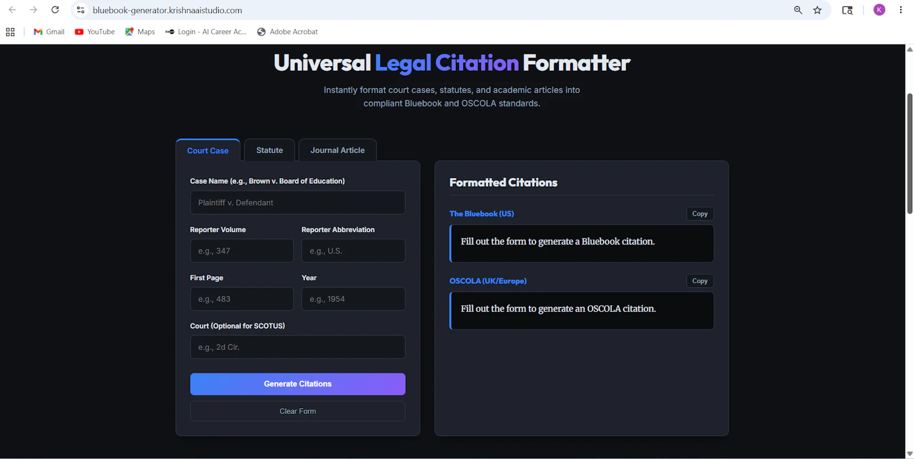Viewport: 914px width, 459px height.
Task: Click 'OSCOLA (UK/Europe)' heading
Action: click(488, 281)
